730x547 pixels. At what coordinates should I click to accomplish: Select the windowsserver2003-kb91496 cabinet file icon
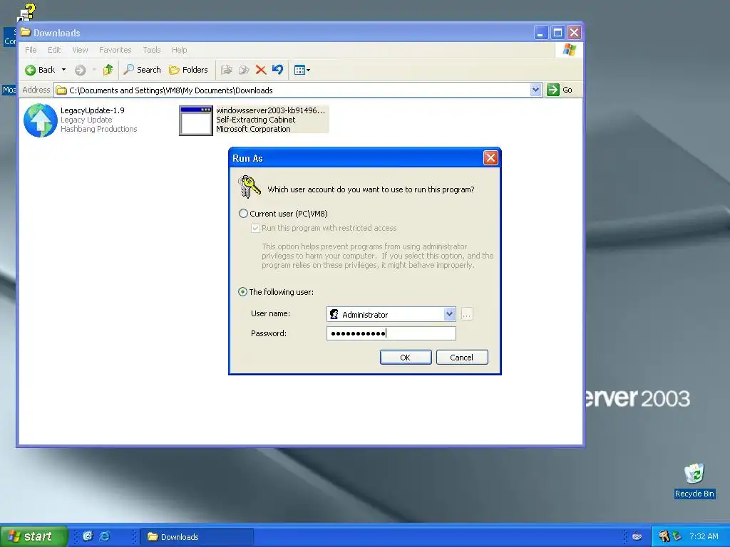195,120
